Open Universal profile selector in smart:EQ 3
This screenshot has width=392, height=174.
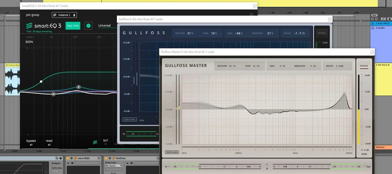click(x=107, y=25)
